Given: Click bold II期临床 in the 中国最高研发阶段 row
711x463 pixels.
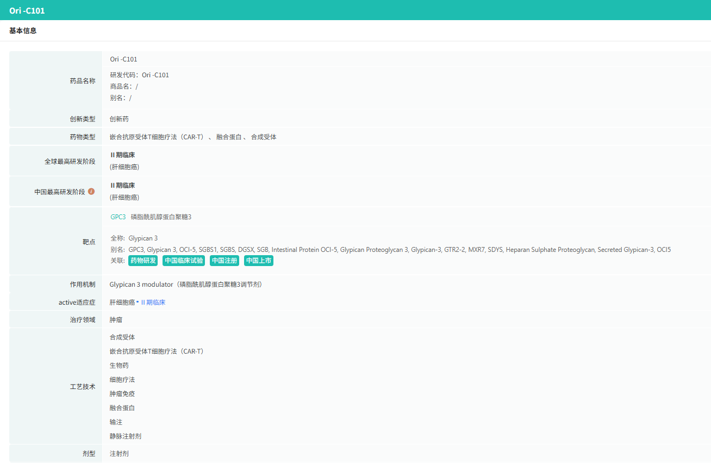Looking at the screenshot, I should click(x=122, y=186).
